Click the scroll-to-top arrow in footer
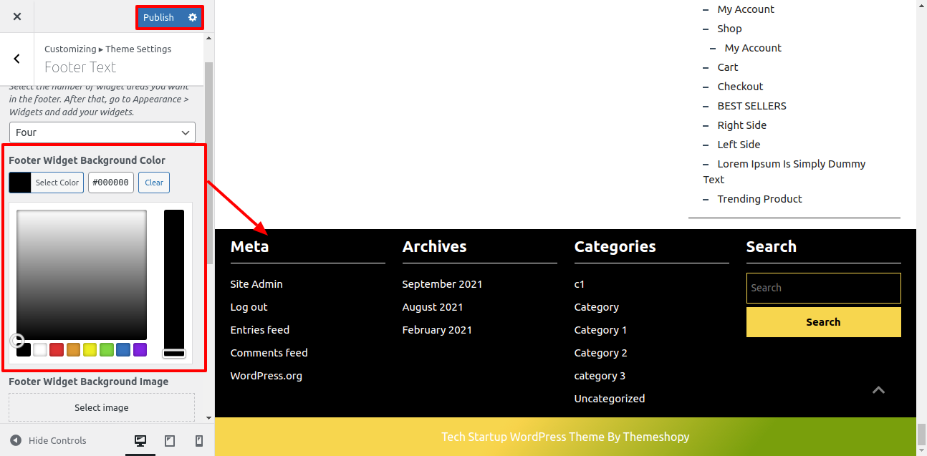Screen dimensions: 927x456 coord(878,390)
